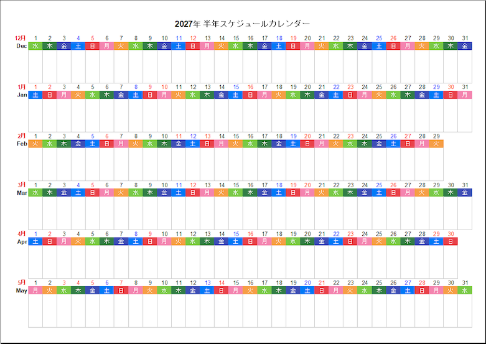
Task: Click day number 16 in Apr row
Action: tap(250, 234)
